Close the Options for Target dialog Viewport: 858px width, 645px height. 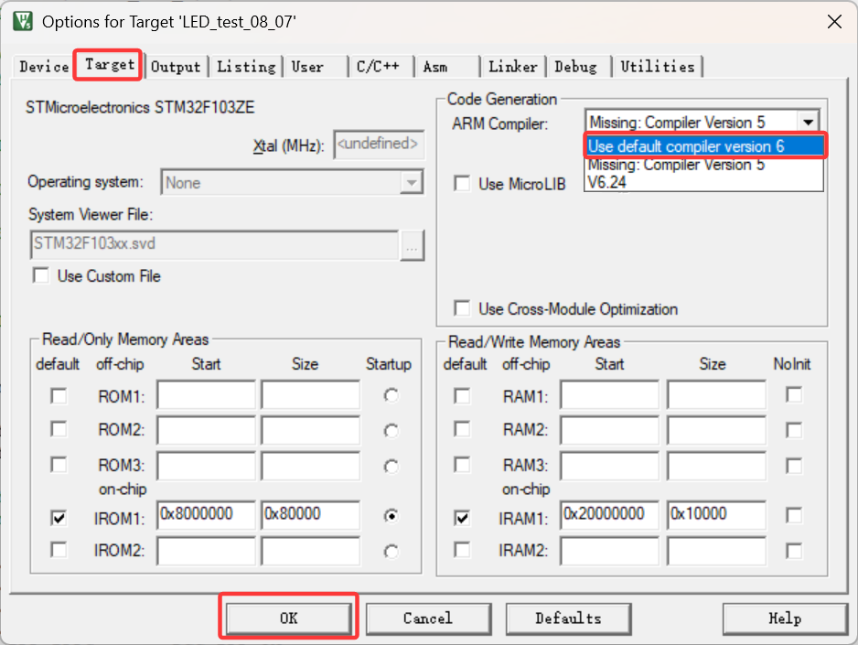point(834,22)
